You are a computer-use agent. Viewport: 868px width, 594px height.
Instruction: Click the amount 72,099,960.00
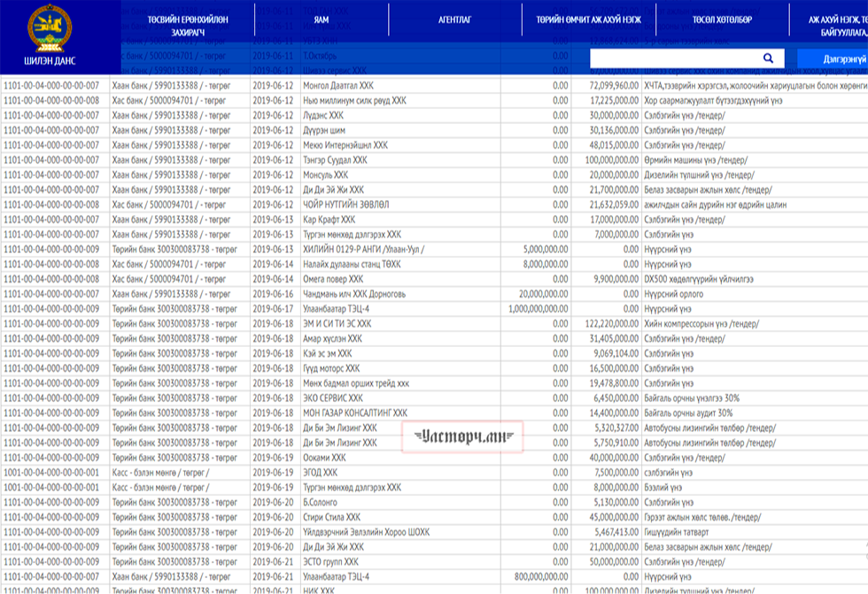tap(614, 86)
